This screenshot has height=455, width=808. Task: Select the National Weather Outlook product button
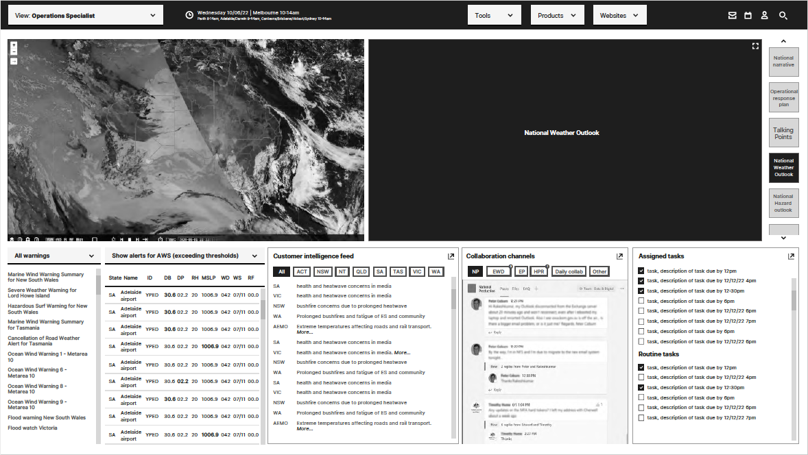point(783,168)
